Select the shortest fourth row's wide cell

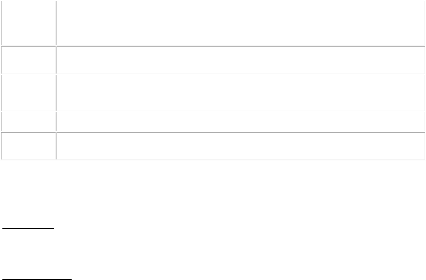click(x=241, y=121)
